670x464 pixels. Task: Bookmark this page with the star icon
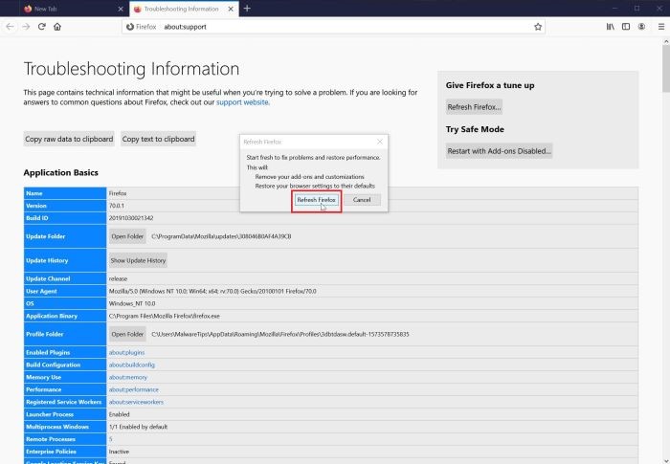538,27
